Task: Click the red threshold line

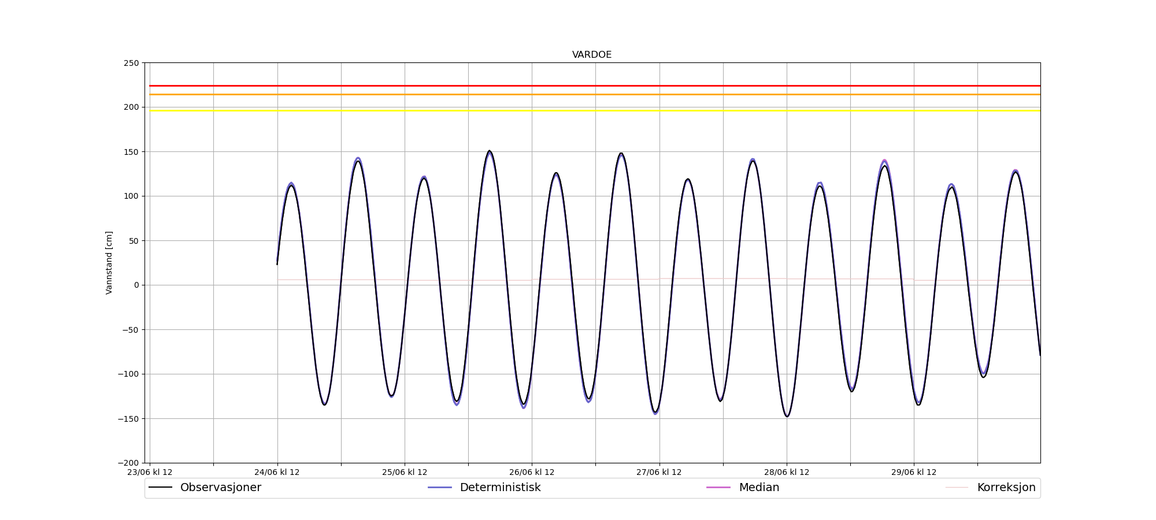Action: tap(595, 86)
